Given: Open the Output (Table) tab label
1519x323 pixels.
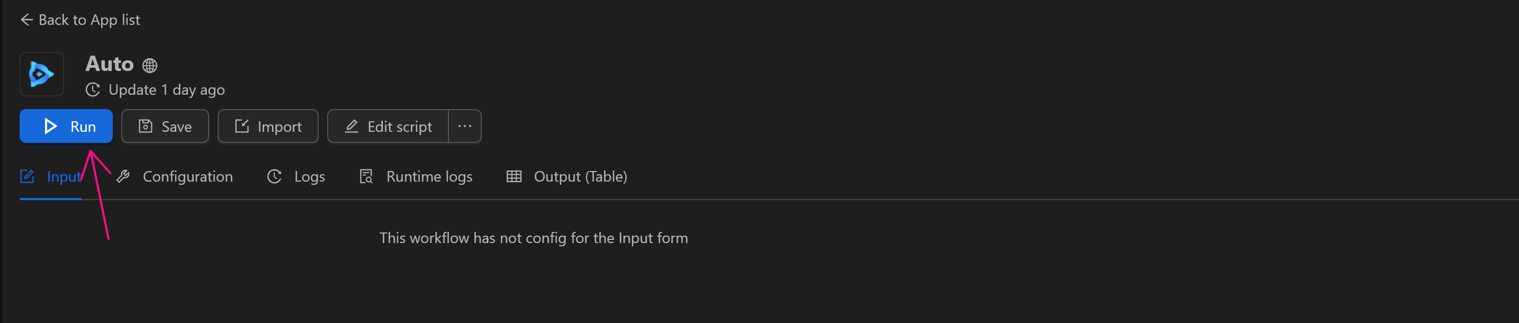Looking at the screenshot, I should click(580, 177).
